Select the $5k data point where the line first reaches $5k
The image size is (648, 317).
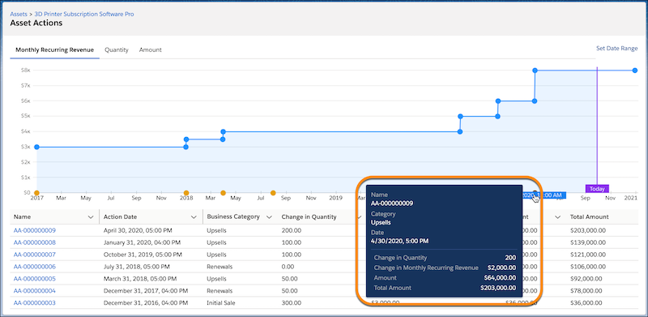click(460, 116)
